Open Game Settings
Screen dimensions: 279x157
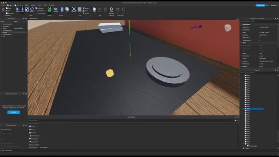click(112, 10)
